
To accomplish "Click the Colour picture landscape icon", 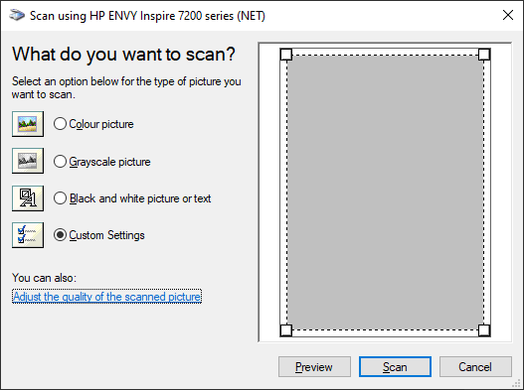I will click(28, 124).
